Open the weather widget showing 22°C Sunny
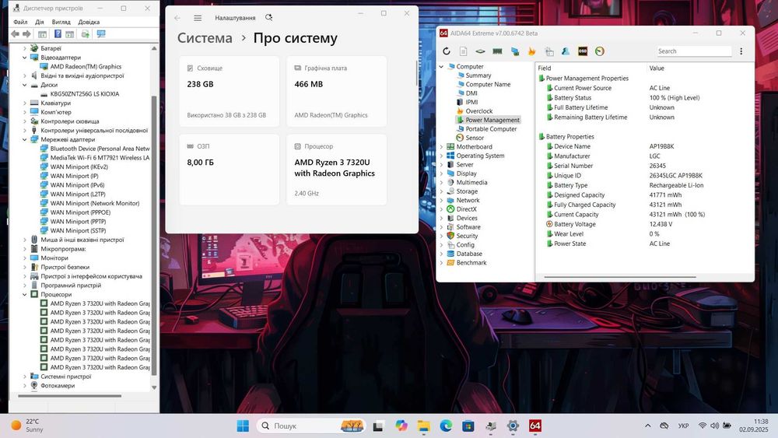 pos(28,426)
